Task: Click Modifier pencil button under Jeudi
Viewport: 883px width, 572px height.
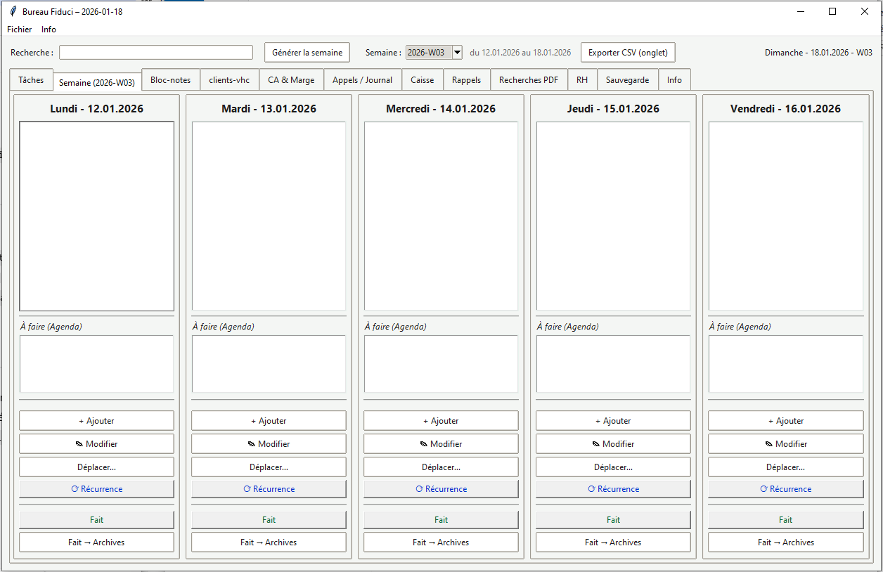Action: click(613, 444)
